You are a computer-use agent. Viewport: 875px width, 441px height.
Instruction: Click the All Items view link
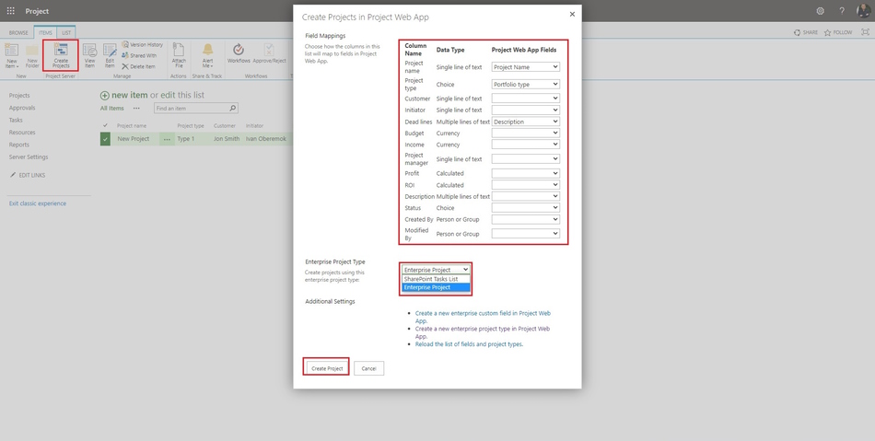tap(112, 108)
